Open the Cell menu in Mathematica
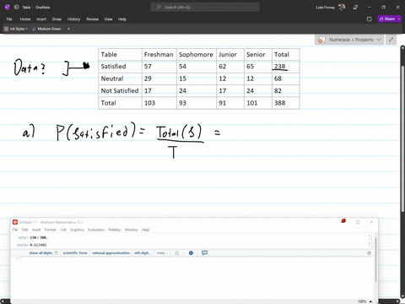 pyautogui.click(x=63, y=230)
